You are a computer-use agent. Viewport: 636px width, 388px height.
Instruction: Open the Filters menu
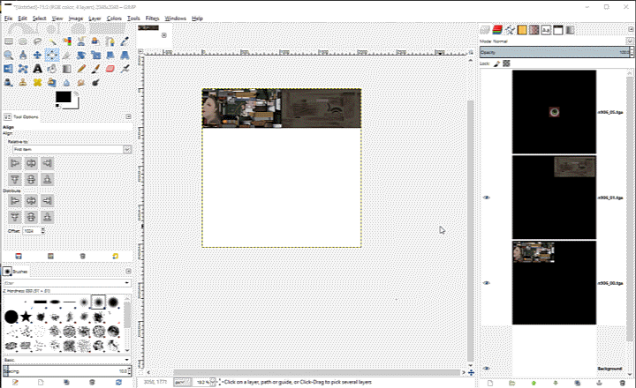click(153, 18)
